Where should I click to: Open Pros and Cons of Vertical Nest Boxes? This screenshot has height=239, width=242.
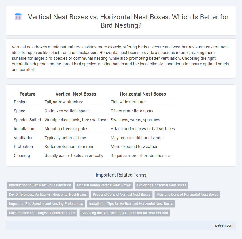[122, 195]
